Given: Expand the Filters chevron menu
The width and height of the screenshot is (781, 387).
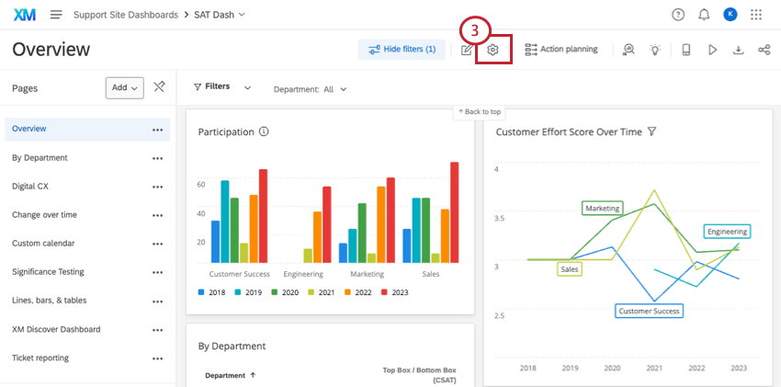Looking at the screenshot, I should tap(247, 87).
